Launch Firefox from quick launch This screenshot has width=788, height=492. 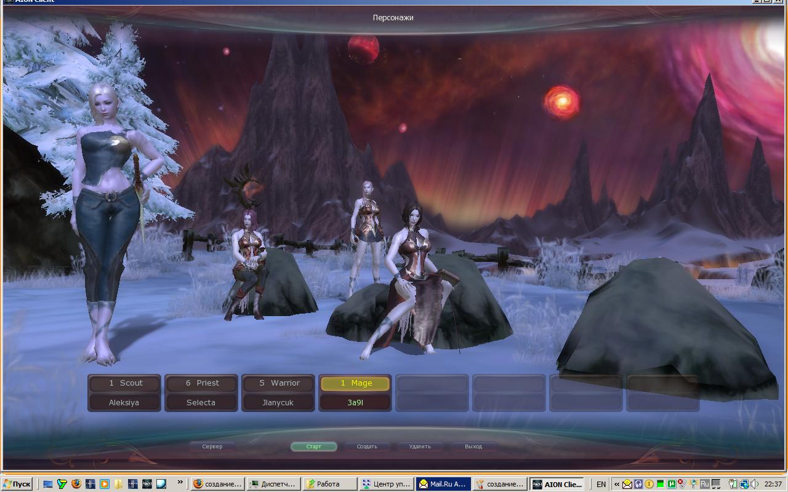pyautogui.click(x=76, y=484)
